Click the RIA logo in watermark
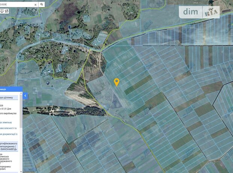Screen dimensions: 233x173 point(211,12)
